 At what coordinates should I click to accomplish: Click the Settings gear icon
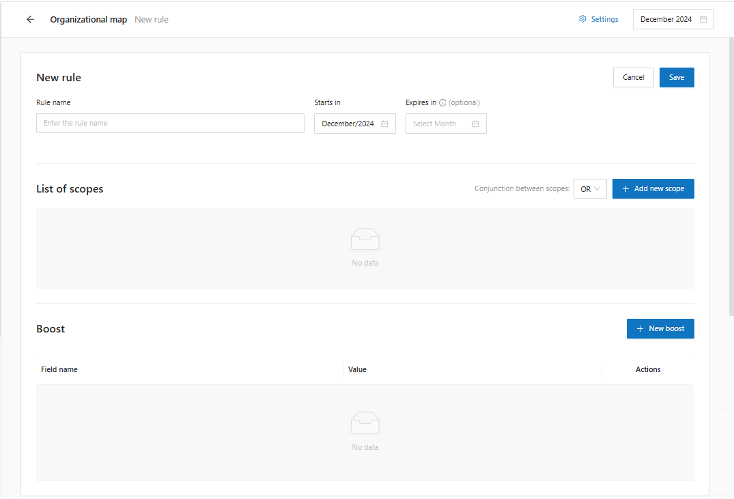(x=582, y=19)
